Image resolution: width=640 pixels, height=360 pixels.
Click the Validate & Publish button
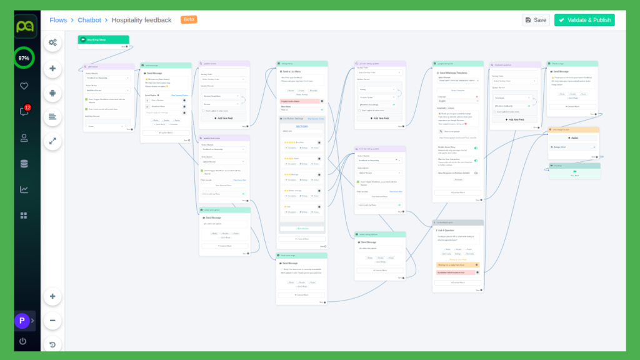[584, 20]
